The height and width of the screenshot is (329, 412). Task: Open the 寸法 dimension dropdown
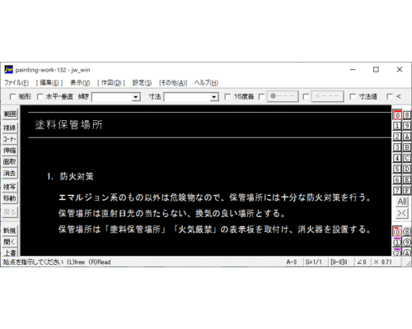(x=214, y=97)
